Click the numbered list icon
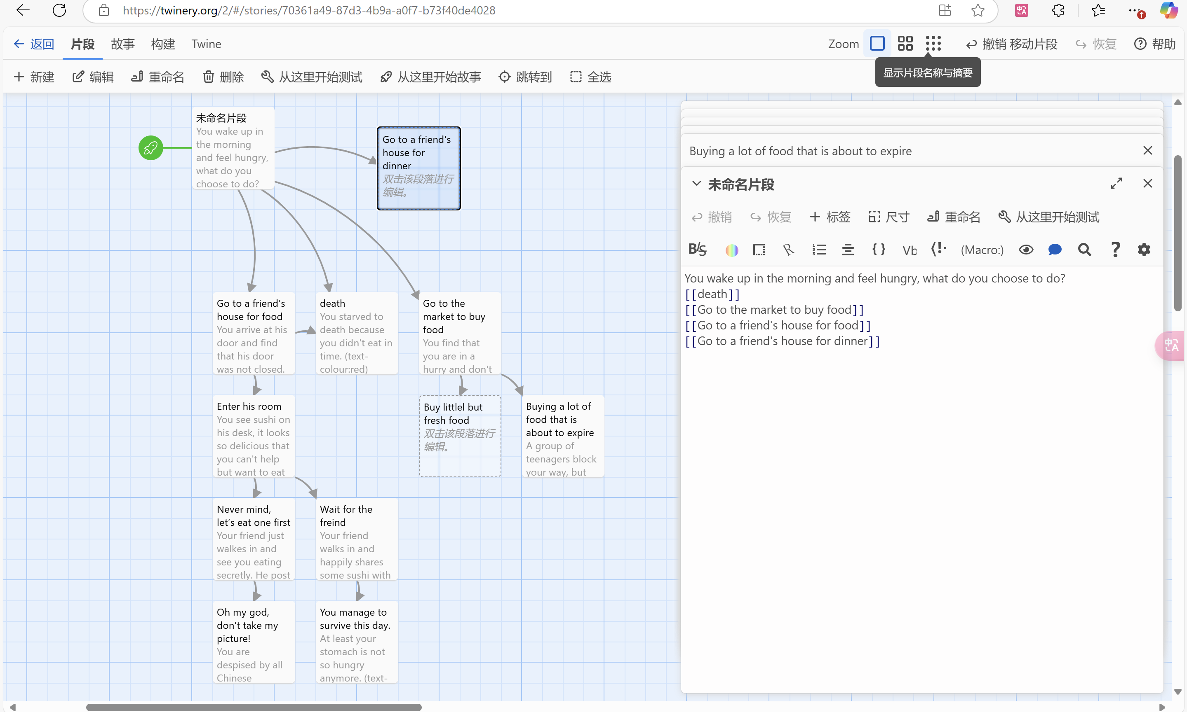Image resolution: width=1187 pixels, height=712 pixels. coord(818,250)
